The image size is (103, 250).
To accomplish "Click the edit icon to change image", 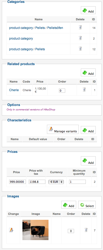I will pyautogui.click(x=11, y=230).
